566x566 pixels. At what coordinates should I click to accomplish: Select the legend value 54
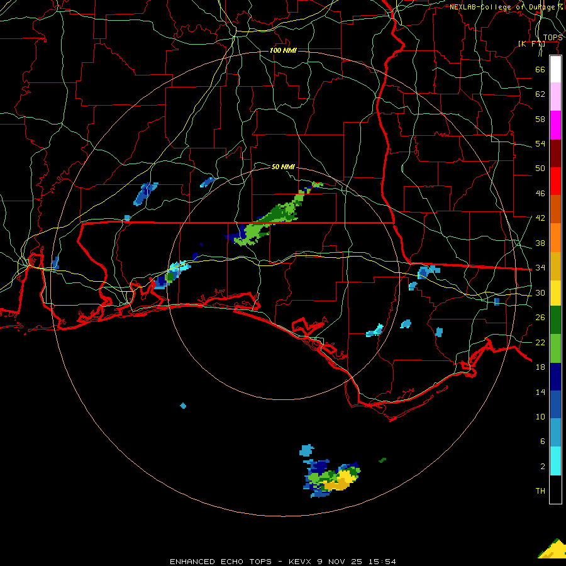click(540, 143)
